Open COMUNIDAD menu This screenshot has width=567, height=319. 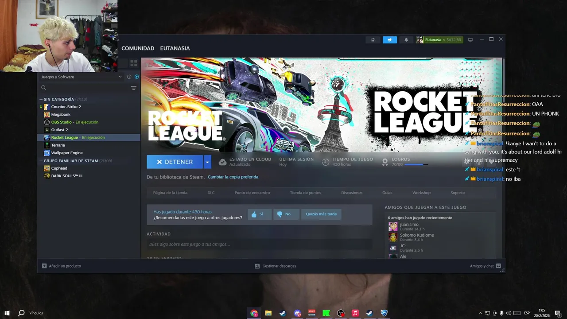[138, 48]
